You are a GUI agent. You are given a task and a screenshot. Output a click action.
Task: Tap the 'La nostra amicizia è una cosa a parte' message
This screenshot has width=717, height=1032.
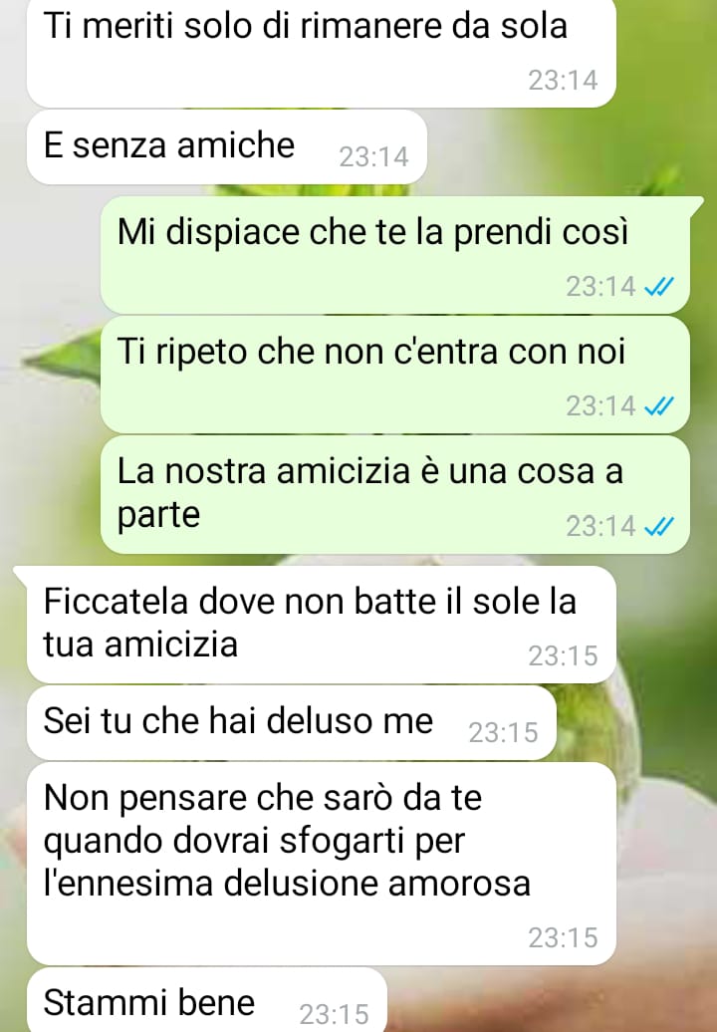click(394, 494)
